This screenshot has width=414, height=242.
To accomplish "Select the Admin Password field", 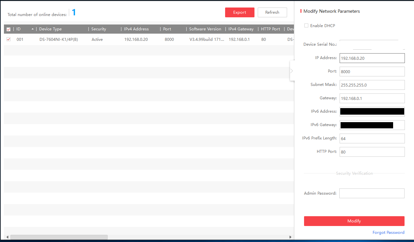I will (x=372, y=193).
